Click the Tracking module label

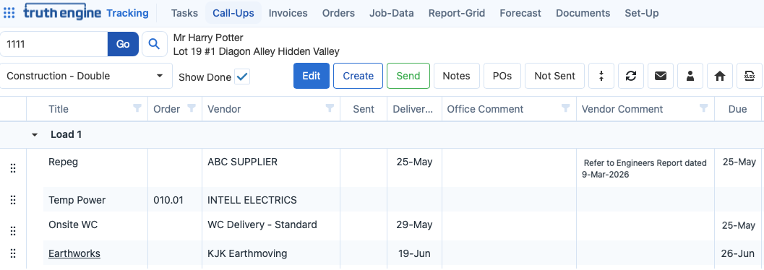click(x=128, y=13)
